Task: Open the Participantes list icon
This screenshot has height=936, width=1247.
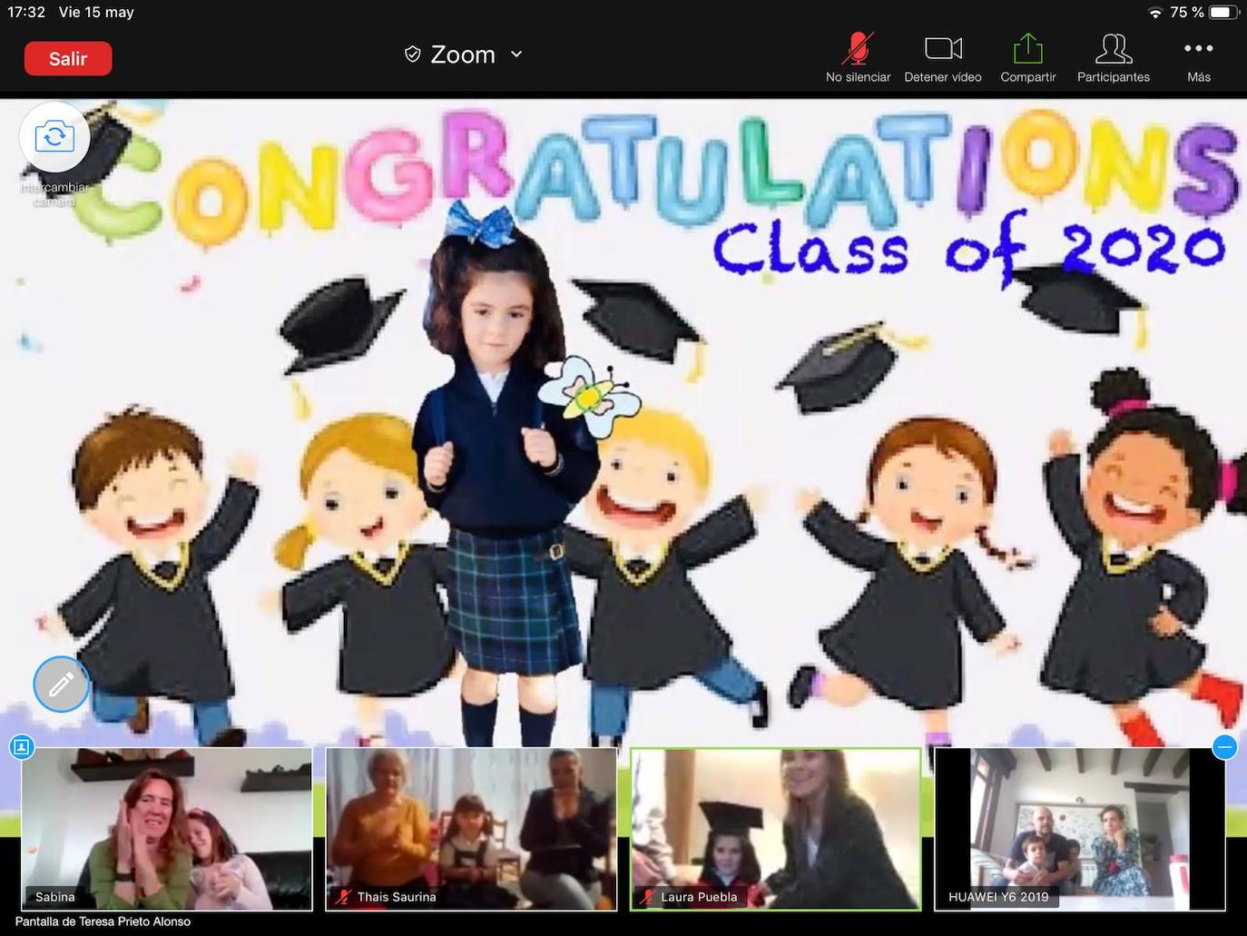Action: click(x=1113, y=48)
